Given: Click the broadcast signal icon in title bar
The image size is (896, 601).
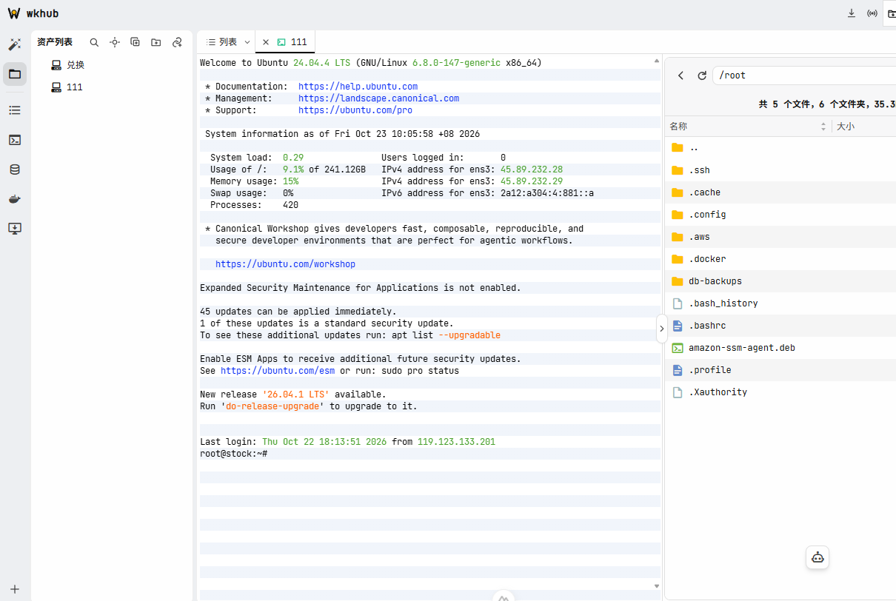Looking at the screenshot, I should coord(872,13).
